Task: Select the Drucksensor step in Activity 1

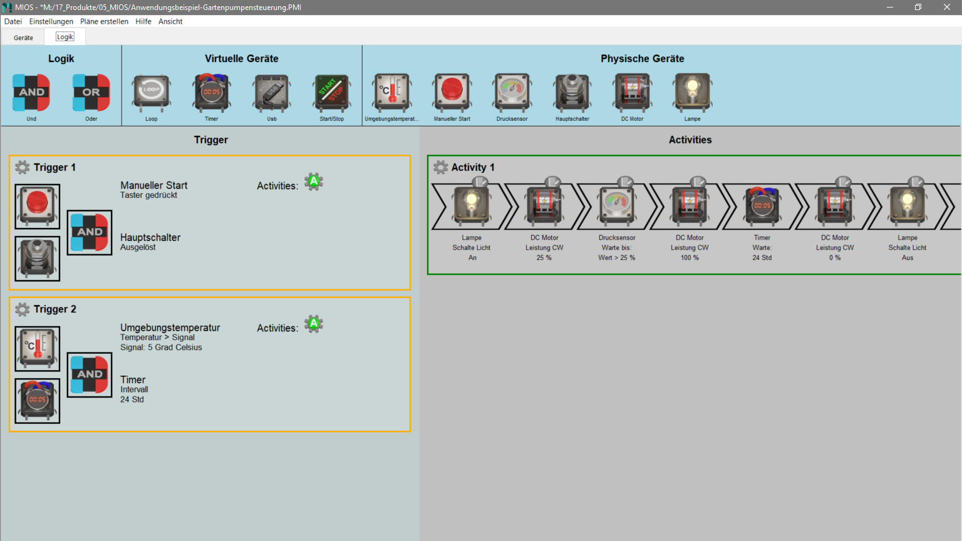Action: tap(617, 206)
